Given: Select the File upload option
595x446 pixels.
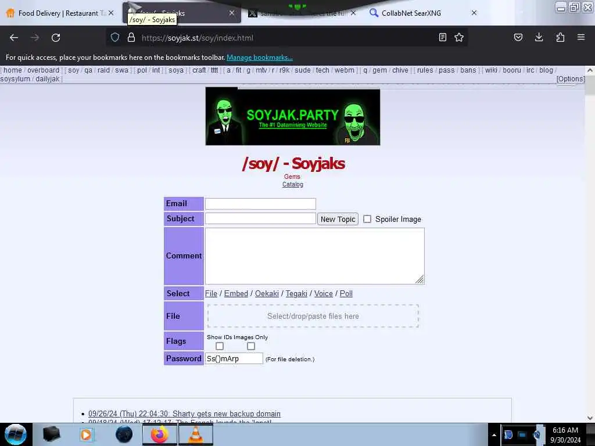Looking at the screenshot, I should click(211, 293).
